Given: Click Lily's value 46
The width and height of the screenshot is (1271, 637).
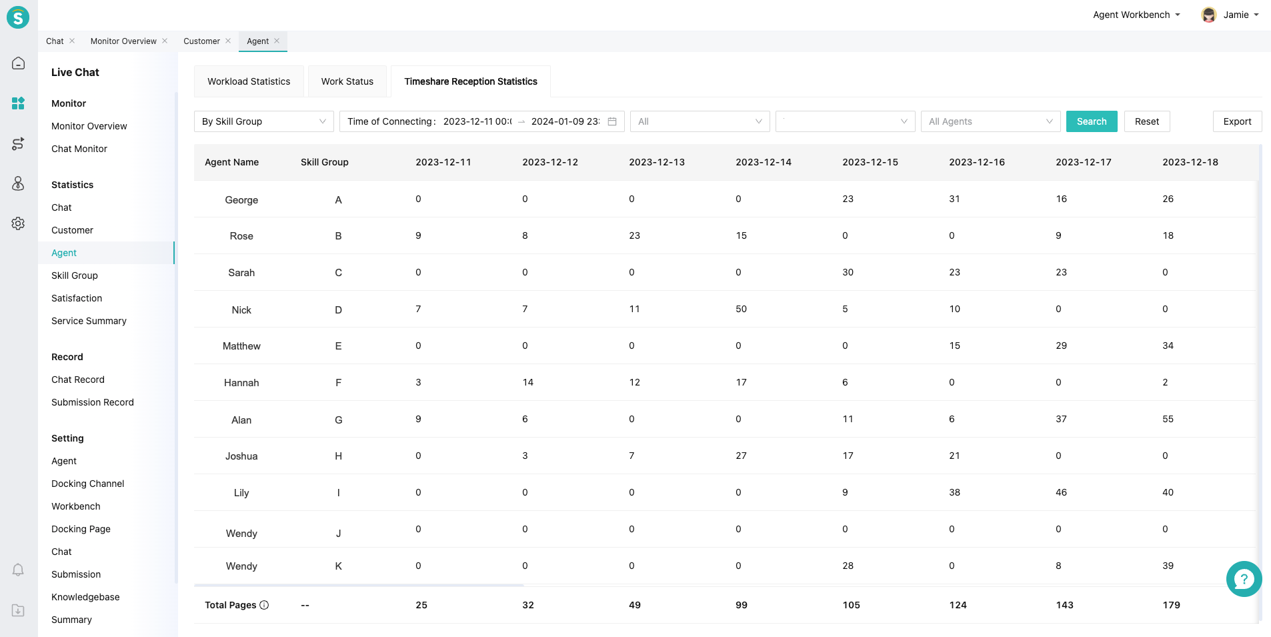Looking at the screenshot, I should point(1062,492).
